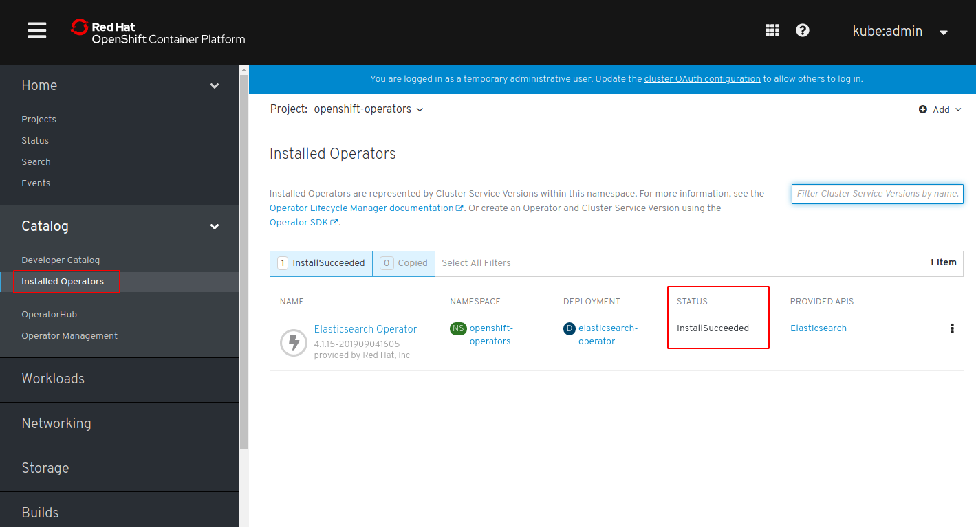This screenshot has width=976, height=527.
Task: Open the kebab menu for Elasticsearch Operator
Action: (952, 328)
